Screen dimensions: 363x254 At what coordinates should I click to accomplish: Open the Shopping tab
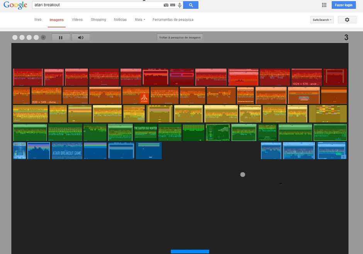98,20
